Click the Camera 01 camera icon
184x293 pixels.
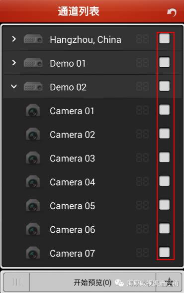coord(33,111)
